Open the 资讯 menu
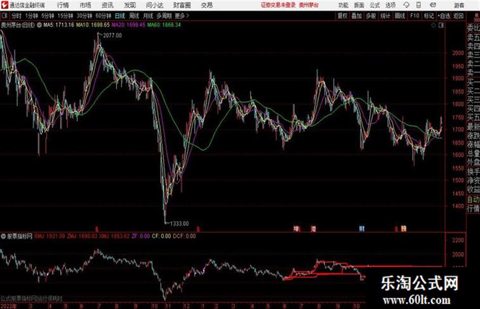 point(107,5)
